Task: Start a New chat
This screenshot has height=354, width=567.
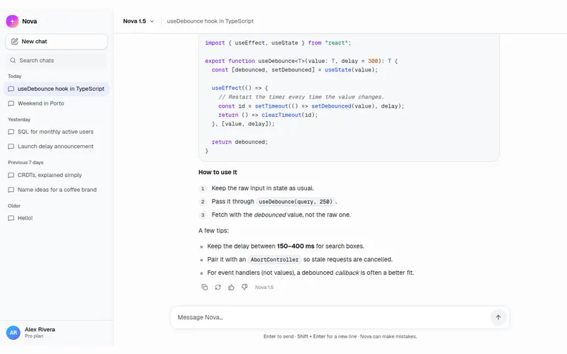Action: coord(57,42)
